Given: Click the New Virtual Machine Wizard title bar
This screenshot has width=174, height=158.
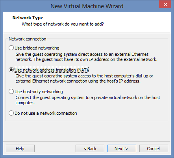Looking at the screenshot, I should point(87,6).
